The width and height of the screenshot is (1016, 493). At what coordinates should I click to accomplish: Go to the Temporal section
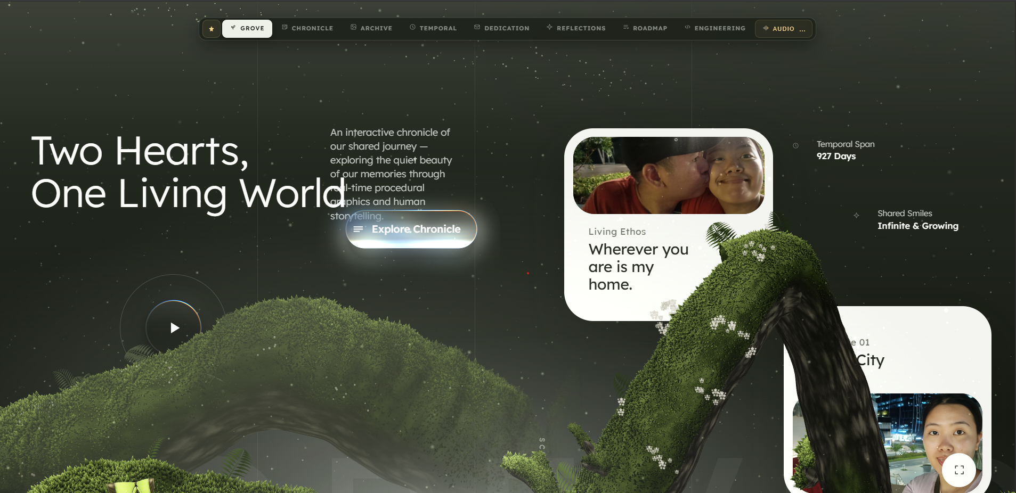433,28
